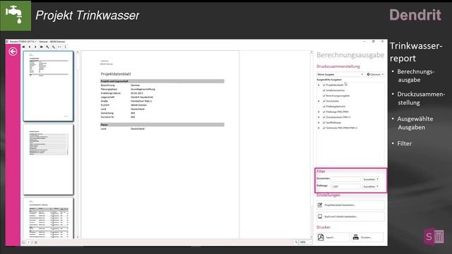Click Projektdatenblatt bearbeiten button

(350, 205)
